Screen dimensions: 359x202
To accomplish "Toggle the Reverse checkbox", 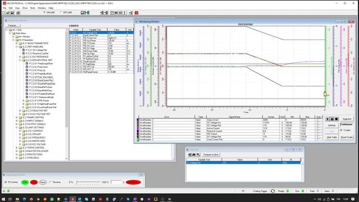I will (50, 182).
